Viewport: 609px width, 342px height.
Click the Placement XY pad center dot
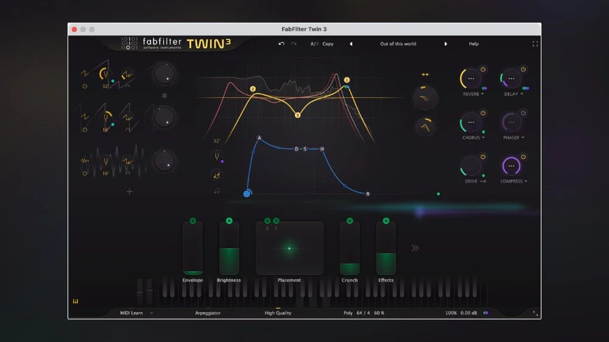pos(289,248)
